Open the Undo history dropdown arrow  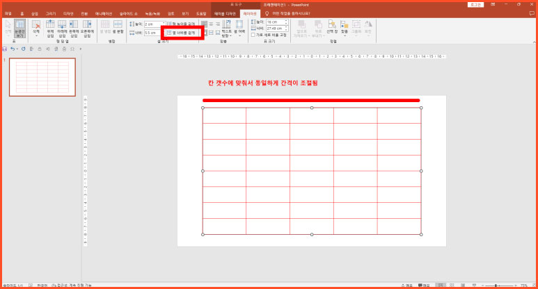[x=17, y=49]
